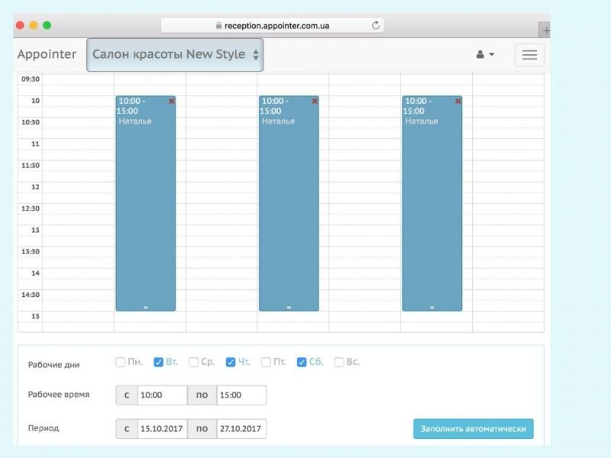Click the X on the rightmost shift

[x=458, y=101]
